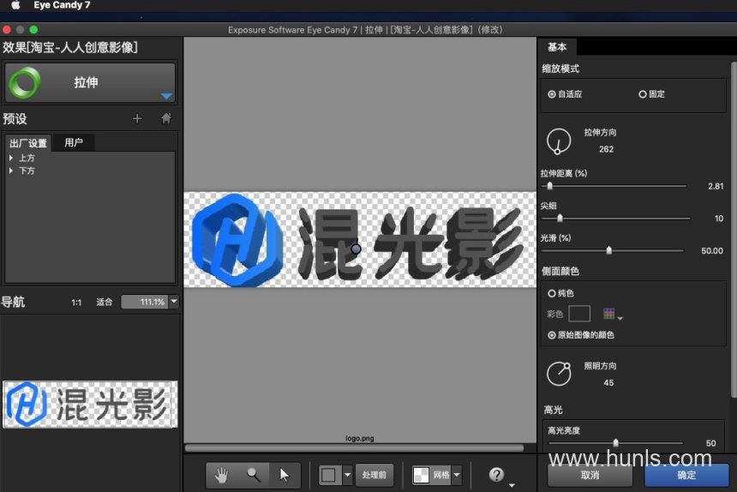Open the help question mark icon
This screenshot has height=492, width=737.
[x=496, y=475]
